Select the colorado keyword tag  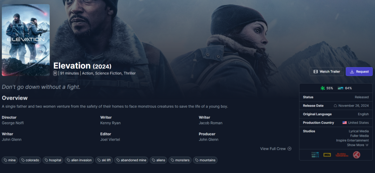coord(30,160)
